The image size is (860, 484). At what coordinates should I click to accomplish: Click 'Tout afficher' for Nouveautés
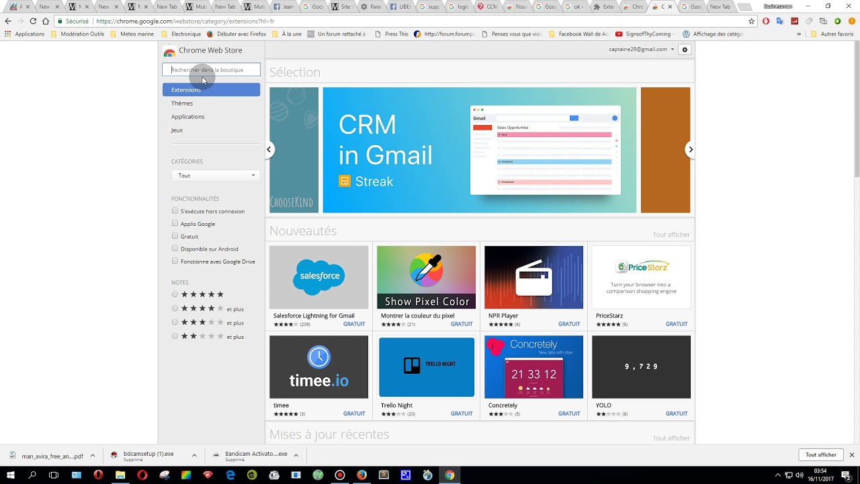coord(671,235)
